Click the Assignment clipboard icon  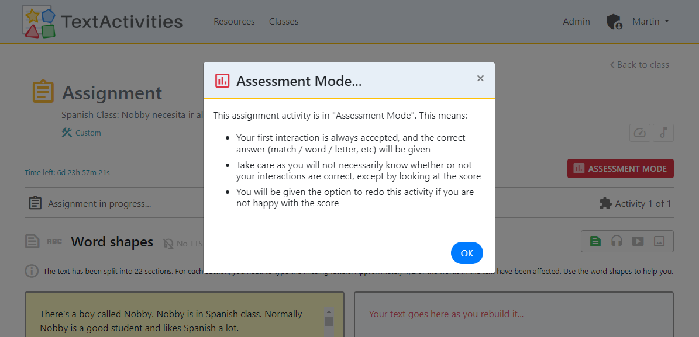tap(44, 92)
